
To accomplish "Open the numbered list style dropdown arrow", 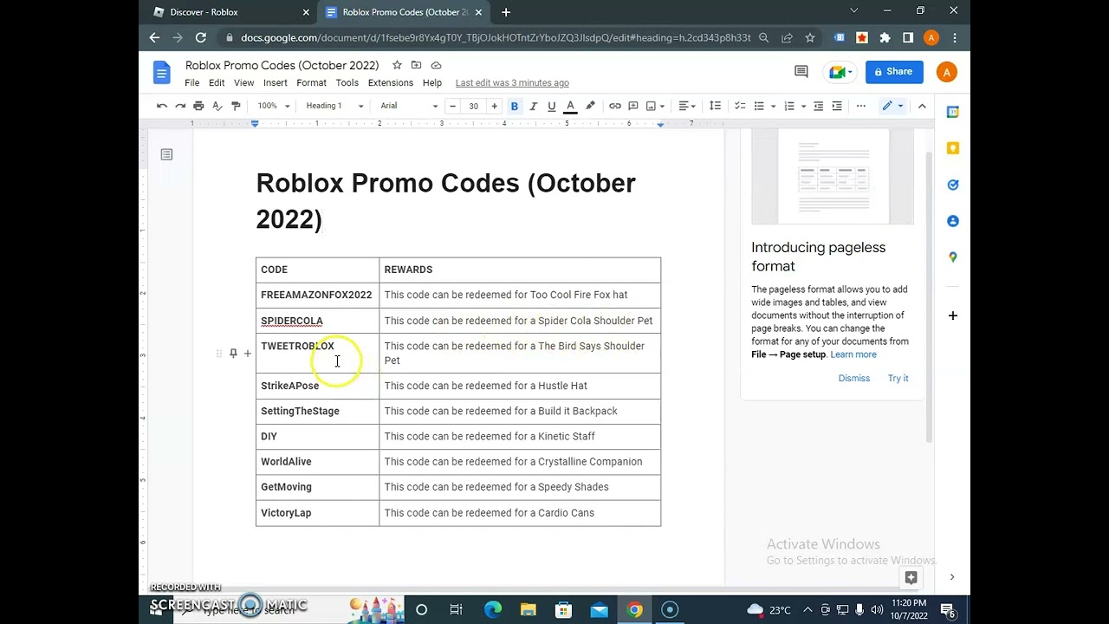I will click(804, 106).
